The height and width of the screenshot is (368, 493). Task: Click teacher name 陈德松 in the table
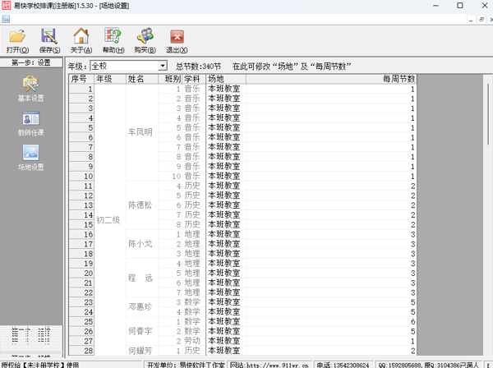141,205
